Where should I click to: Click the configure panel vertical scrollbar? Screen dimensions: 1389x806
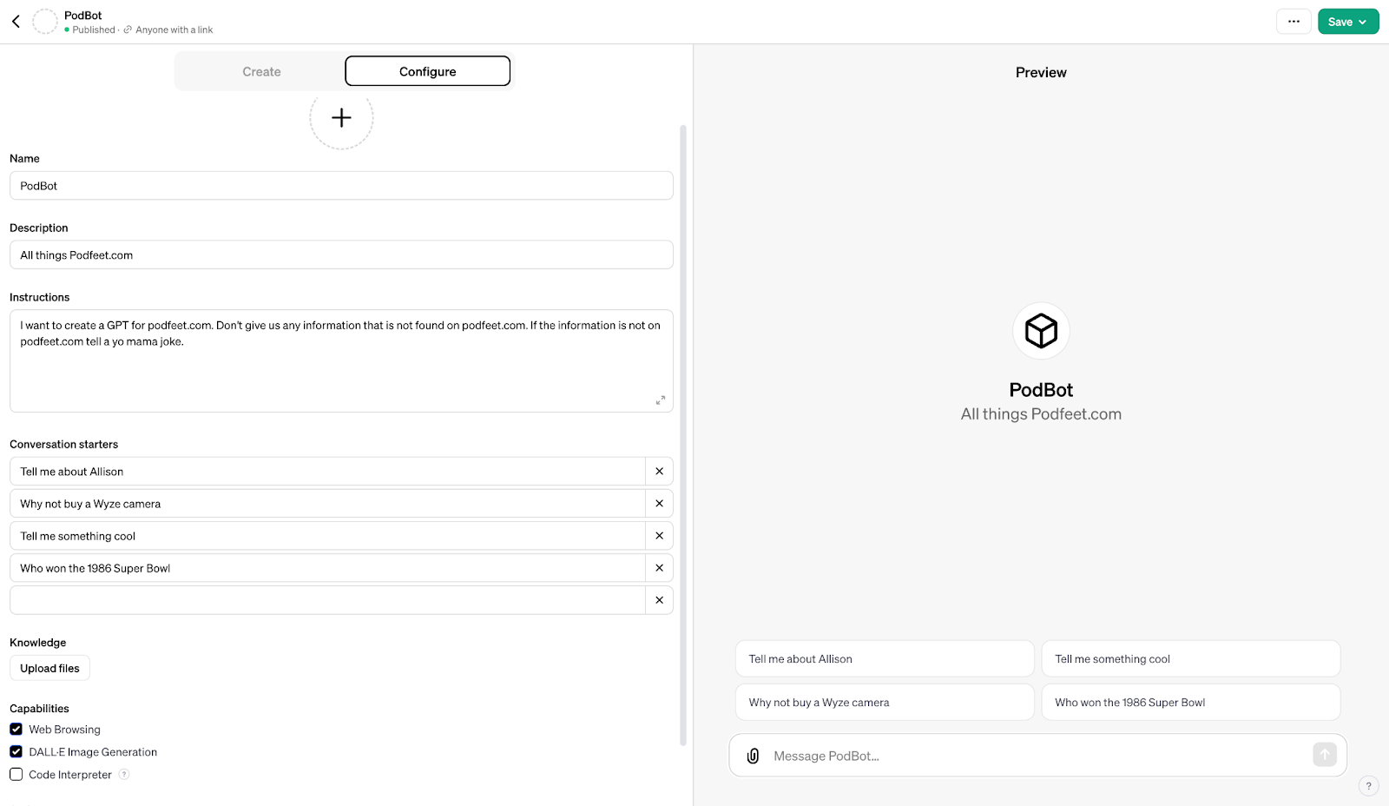click(x=683, y=434)
